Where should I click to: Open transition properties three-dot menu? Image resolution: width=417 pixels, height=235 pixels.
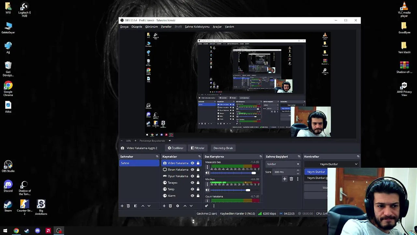297,179
